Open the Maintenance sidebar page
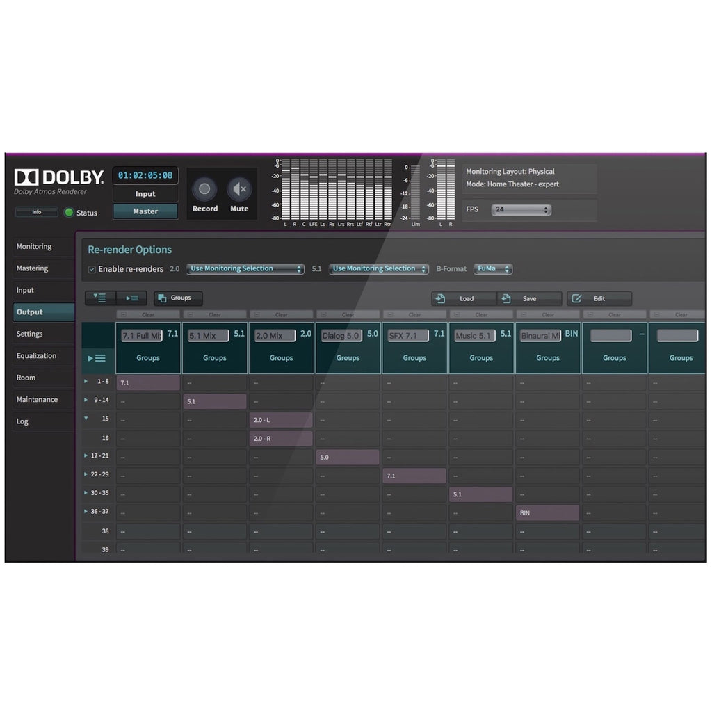Image resolution: width=712 pixels, height=712 pixels. [44, 400]
